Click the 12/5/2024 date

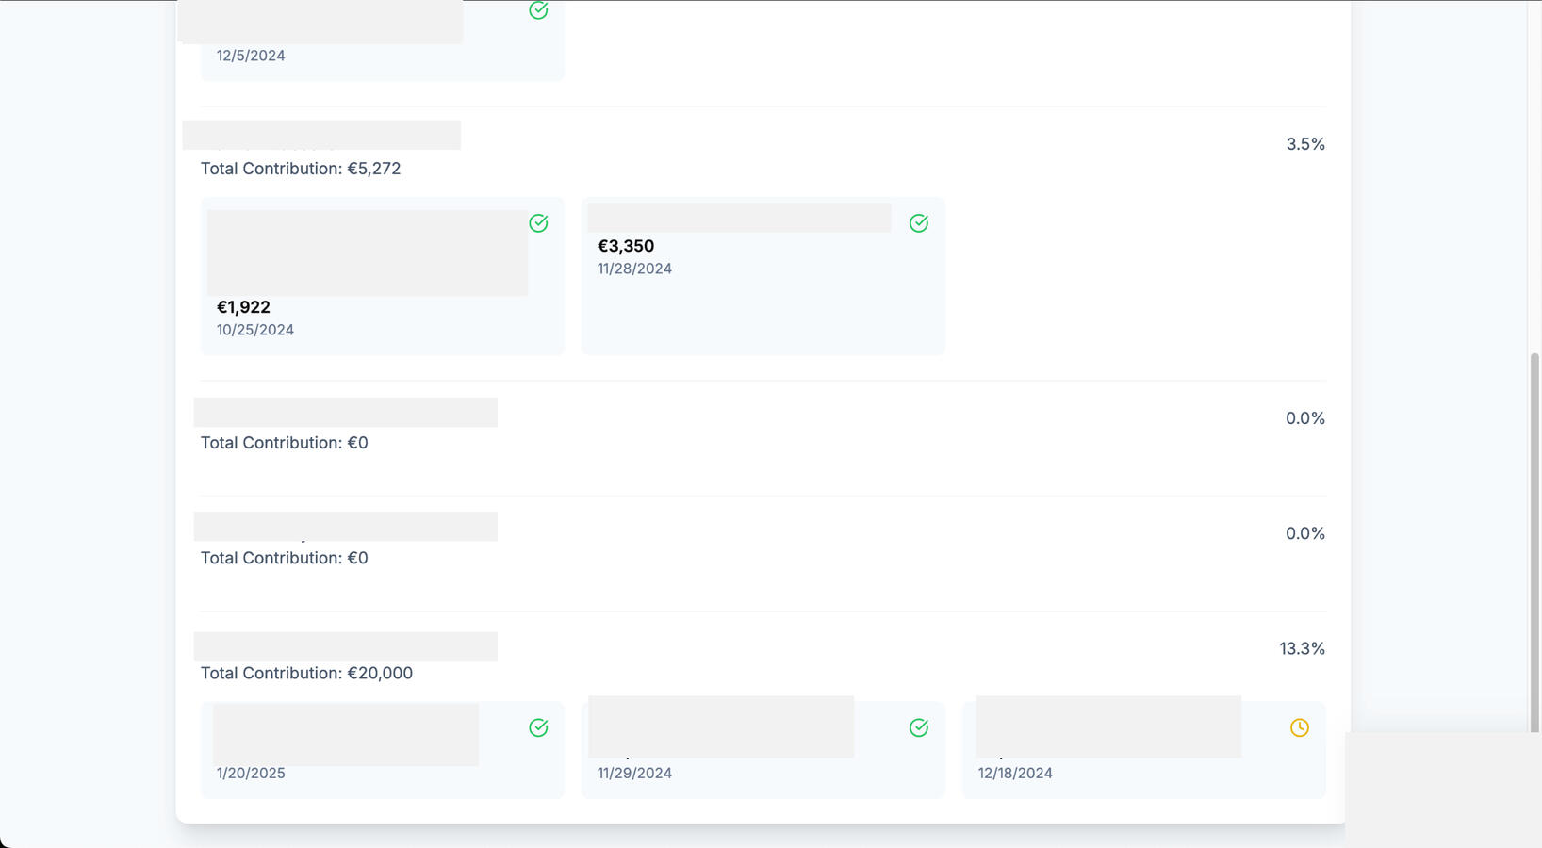pos(251,56)
